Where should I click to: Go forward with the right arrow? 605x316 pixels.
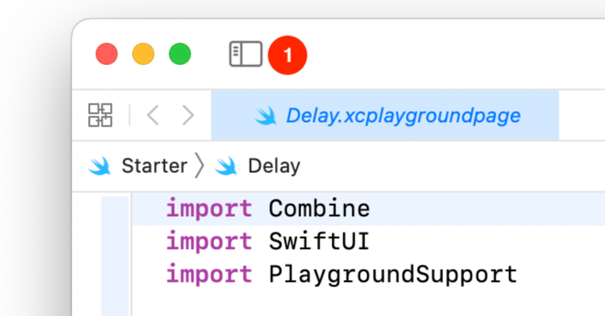188,115
